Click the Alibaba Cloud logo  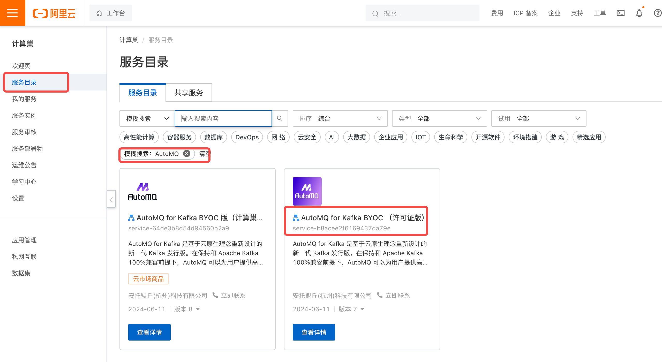coord(54,13)
